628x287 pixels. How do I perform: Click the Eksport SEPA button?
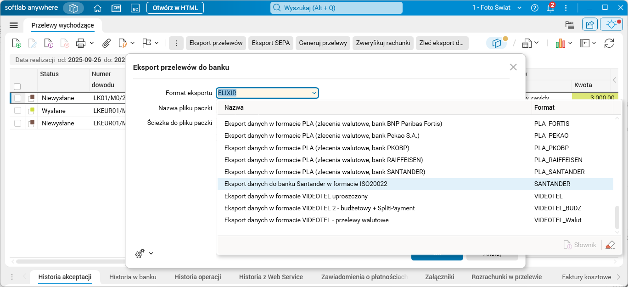(271, 43)
